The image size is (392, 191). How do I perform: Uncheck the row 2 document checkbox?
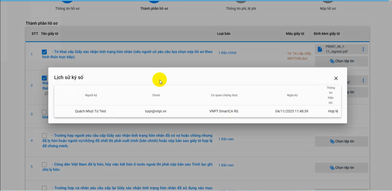click(x=44, y=78)
